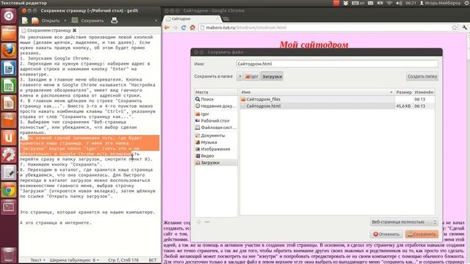The height and width of the screenshot is (264, 470).
Task: Click the Создать папку button
Action: pyautogui.click(x=422, y=76)
